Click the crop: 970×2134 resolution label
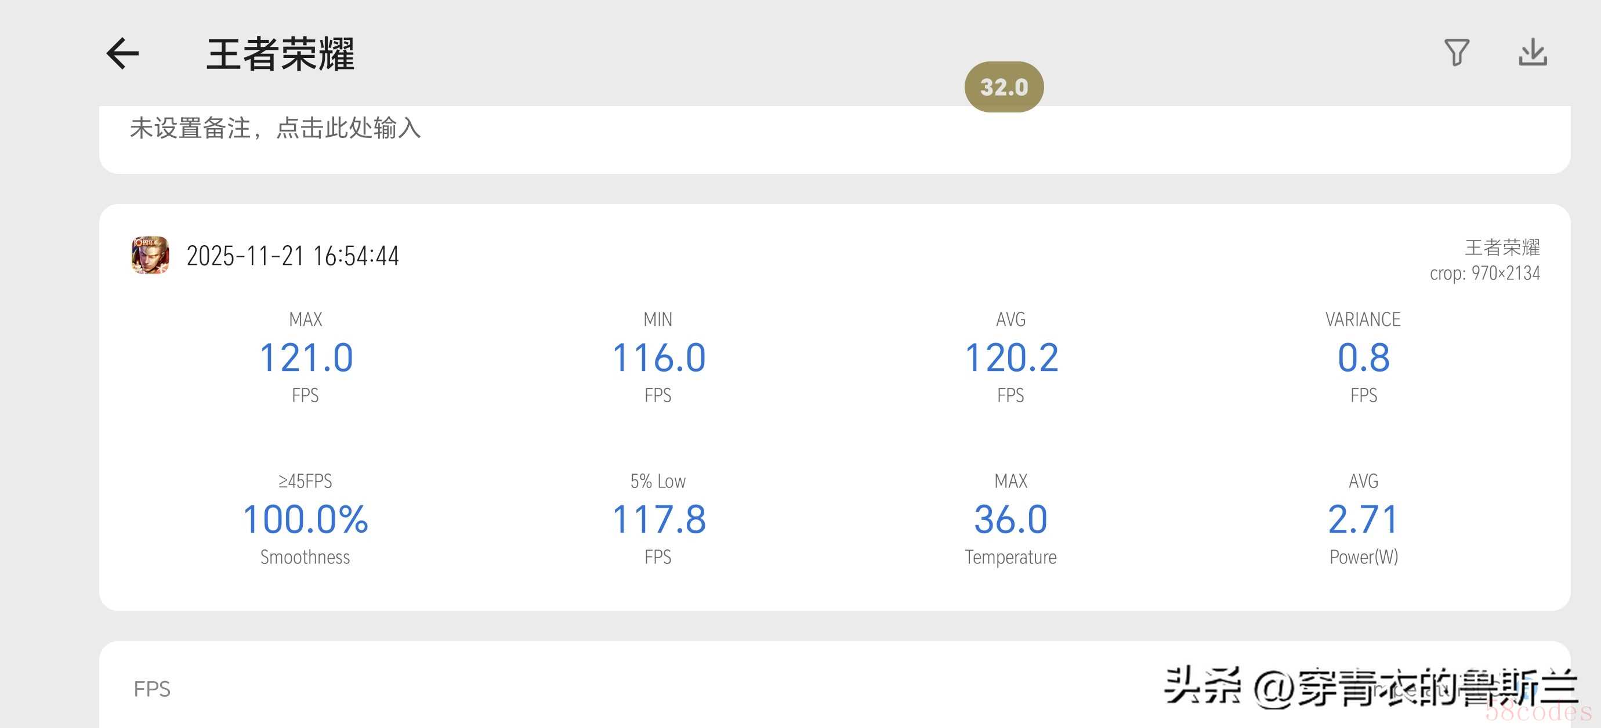1601x728 pixels. coord(1484,274)
